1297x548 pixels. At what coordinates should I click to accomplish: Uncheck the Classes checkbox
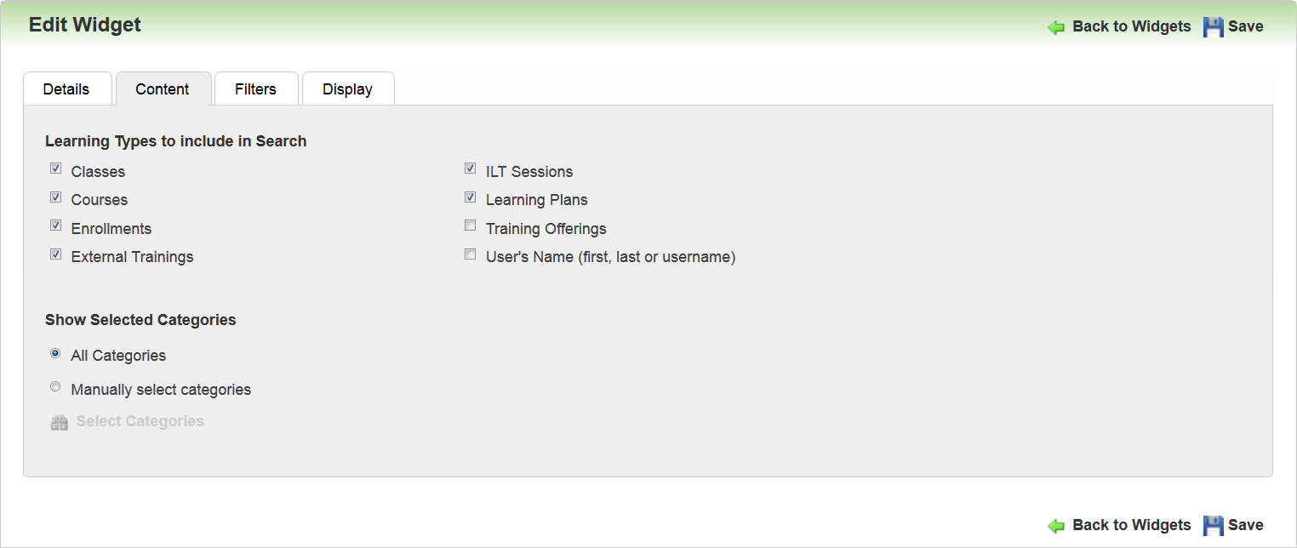pyautogui.click(x=56, y=168)
